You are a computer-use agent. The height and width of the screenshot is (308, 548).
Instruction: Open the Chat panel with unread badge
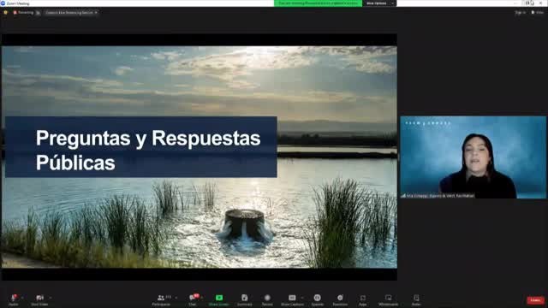tap(193, 299)
